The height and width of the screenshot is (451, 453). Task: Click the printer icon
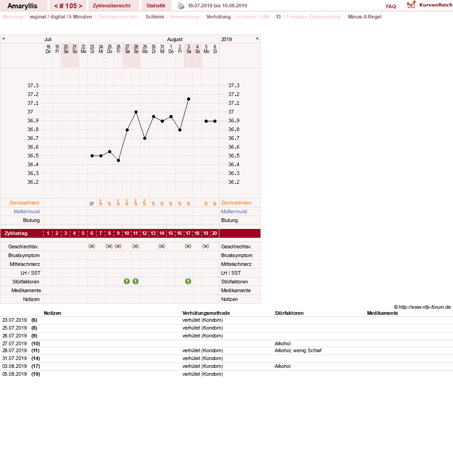click(181, 6)
